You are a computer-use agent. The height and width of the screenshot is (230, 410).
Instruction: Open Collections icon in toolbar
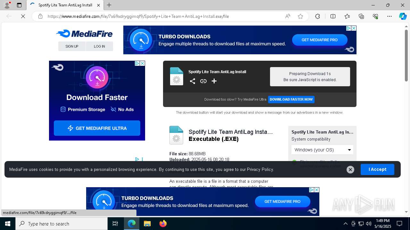361,16
